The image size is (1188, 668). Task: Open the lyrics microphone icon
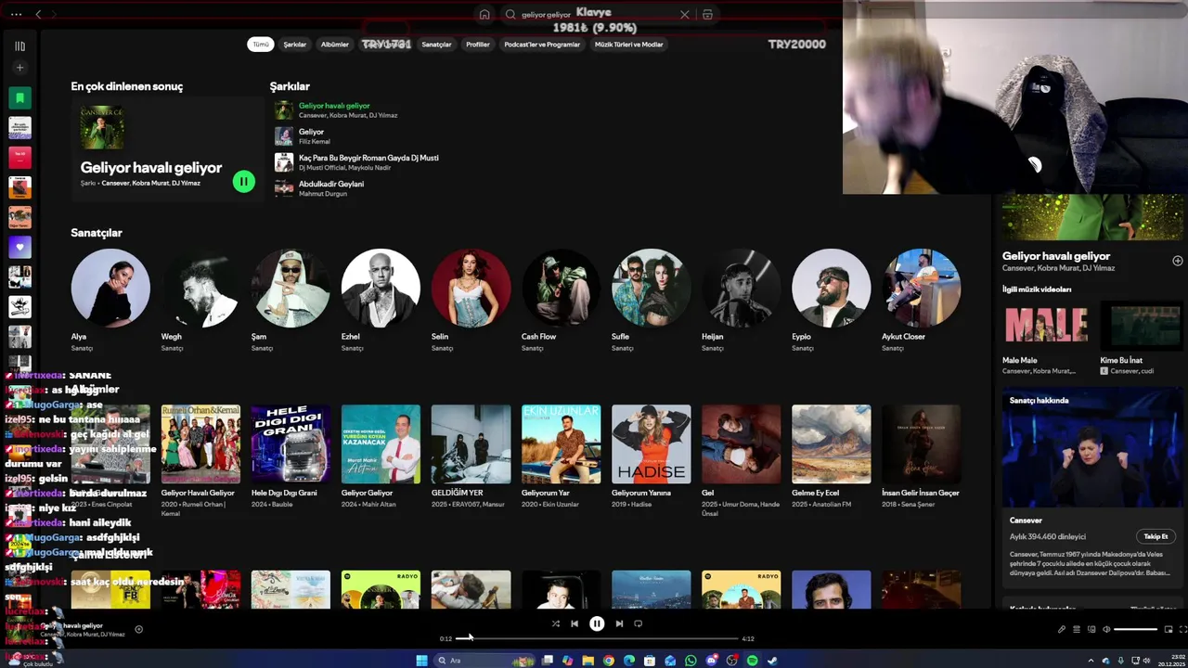coord(1062,629)
